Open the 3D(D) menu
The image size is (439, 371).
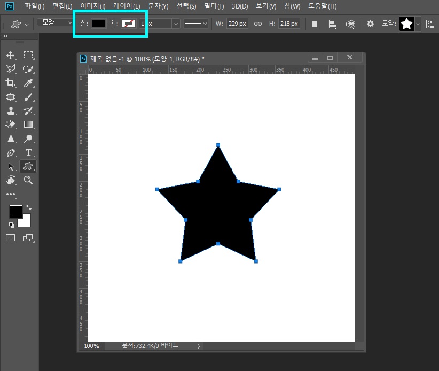[x=240, y=6]
